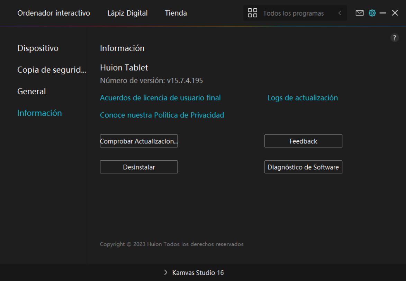Open settings via the gear icon
The width and height of the screenshot is (406, 281).
point(372,13)
